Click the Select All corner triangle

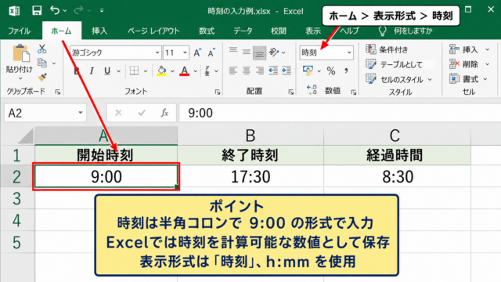[x=26, y=136]
